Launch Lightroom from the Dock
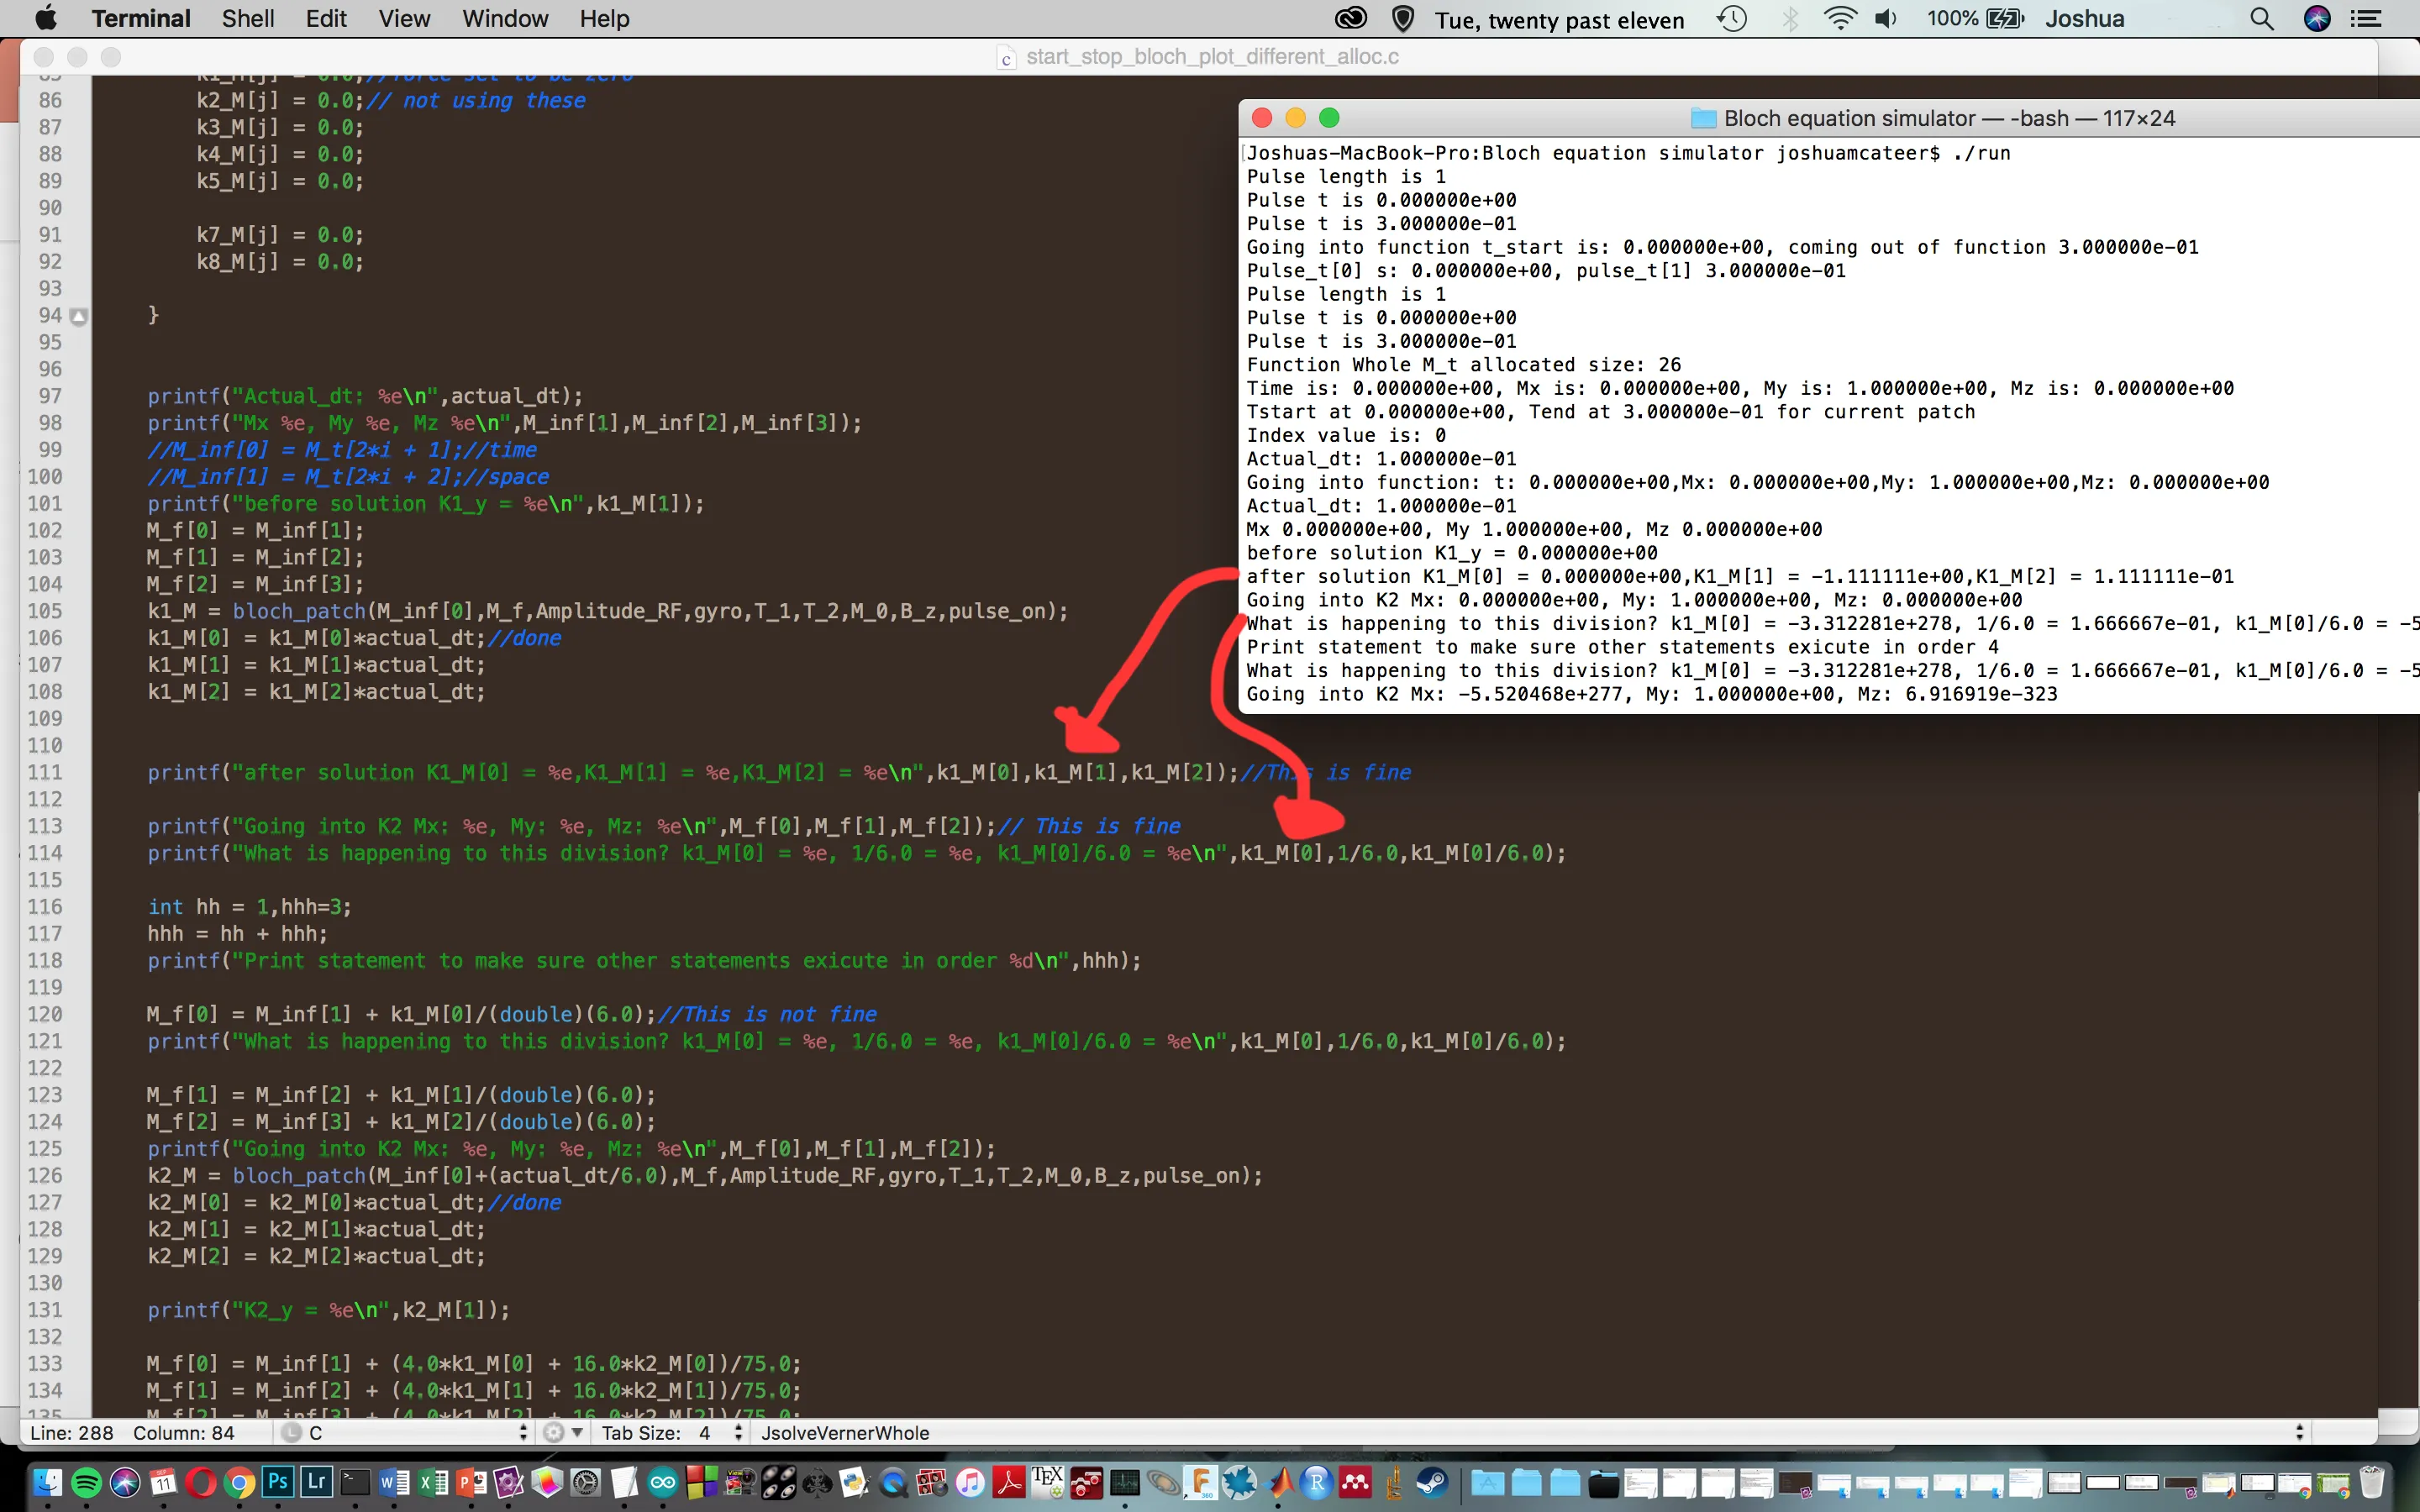Viewport: 2420px width, 1512px height. tap(316, 1482)
